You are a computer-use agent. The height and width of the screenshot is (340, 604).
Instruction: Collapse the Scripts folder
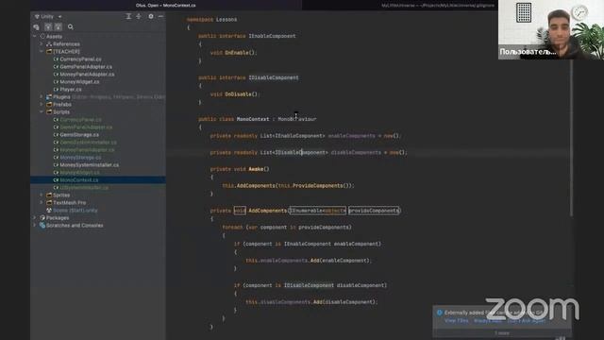point(42,111)
